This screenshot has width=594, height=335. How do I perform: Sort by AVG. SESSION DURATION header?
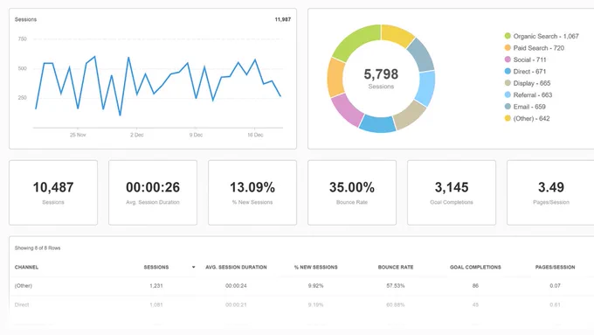[x=236, y=267]
